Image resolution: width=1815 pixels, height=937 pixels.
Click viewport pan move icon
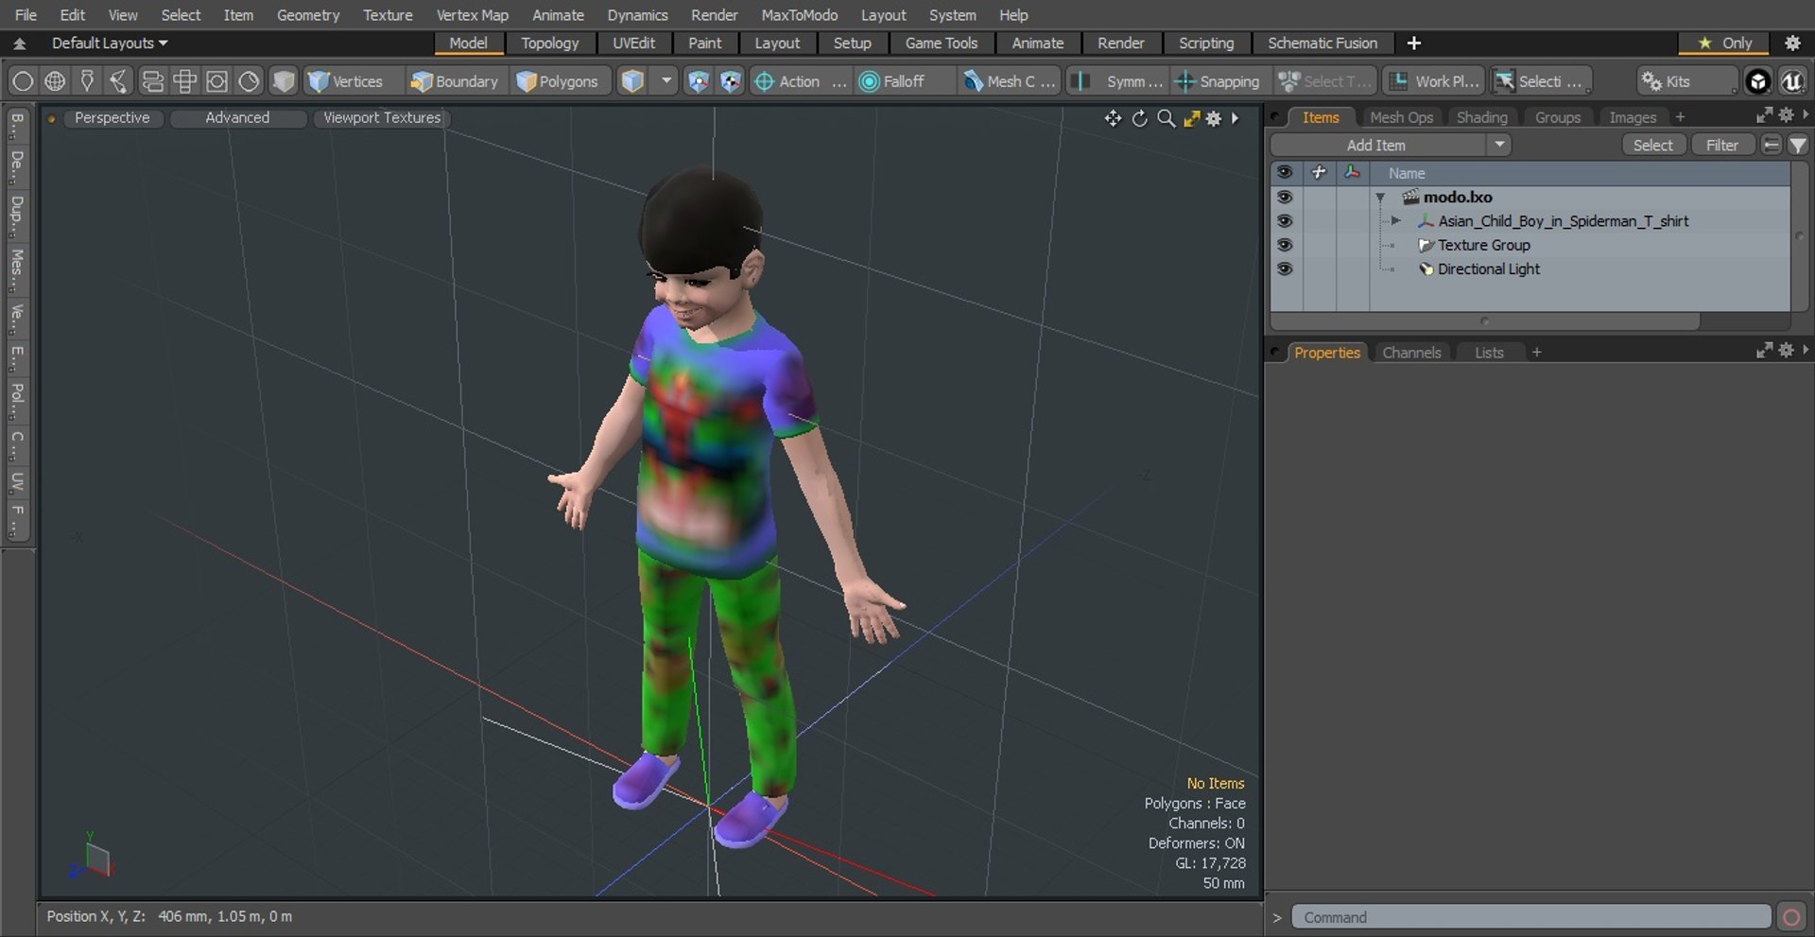point(1113,118)
